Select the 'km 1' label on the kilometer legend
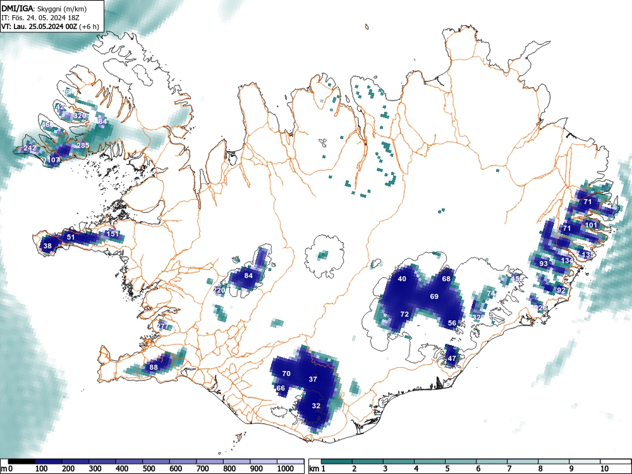 coord(317,469)
